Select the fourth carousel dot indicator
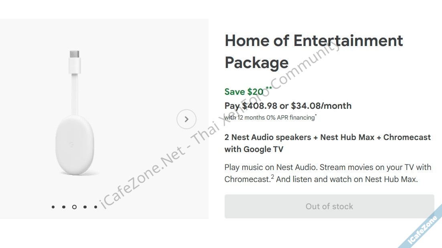The width and height of the screenshot is (442, 248). (x=85, y=207)
